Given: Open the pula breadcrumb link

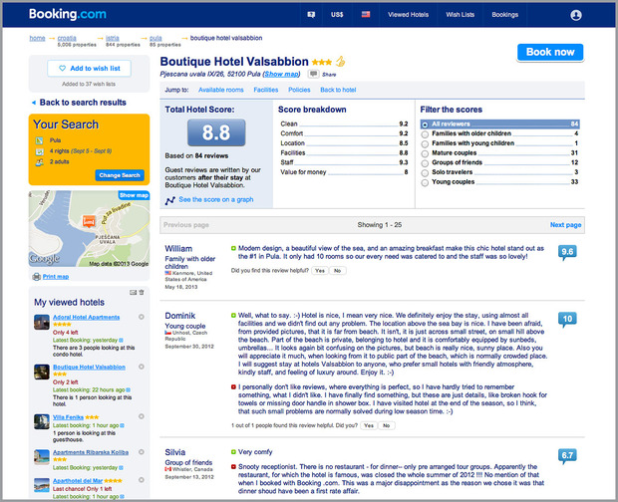Looking at the screenshot, I should tap(155, 38).
